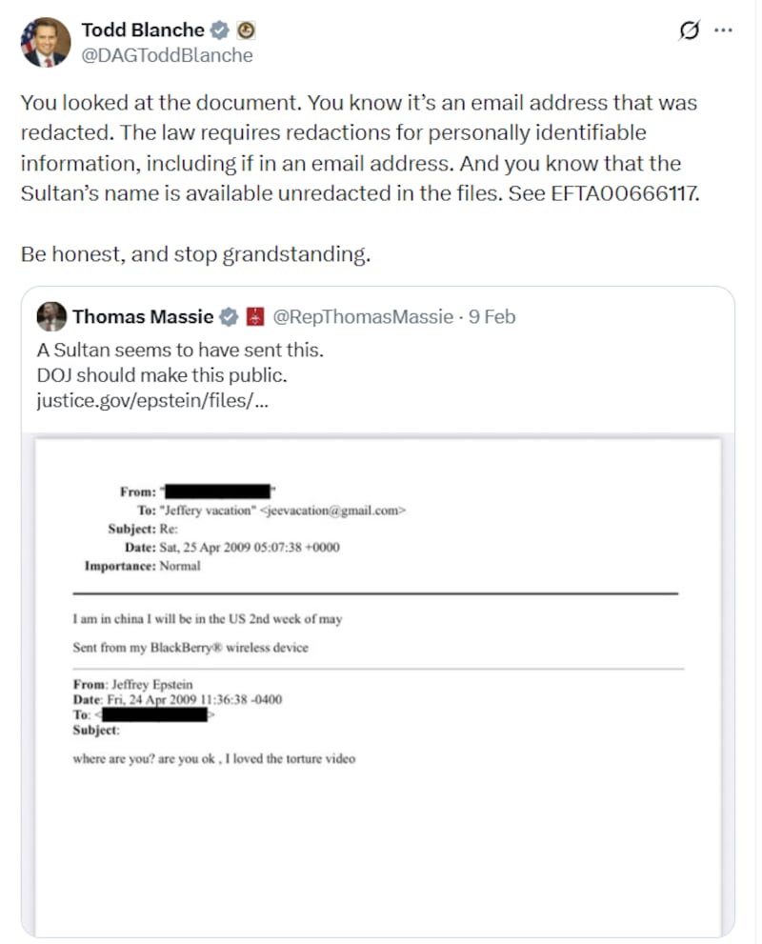Open the three-dot more options menu

click(723, 30)
